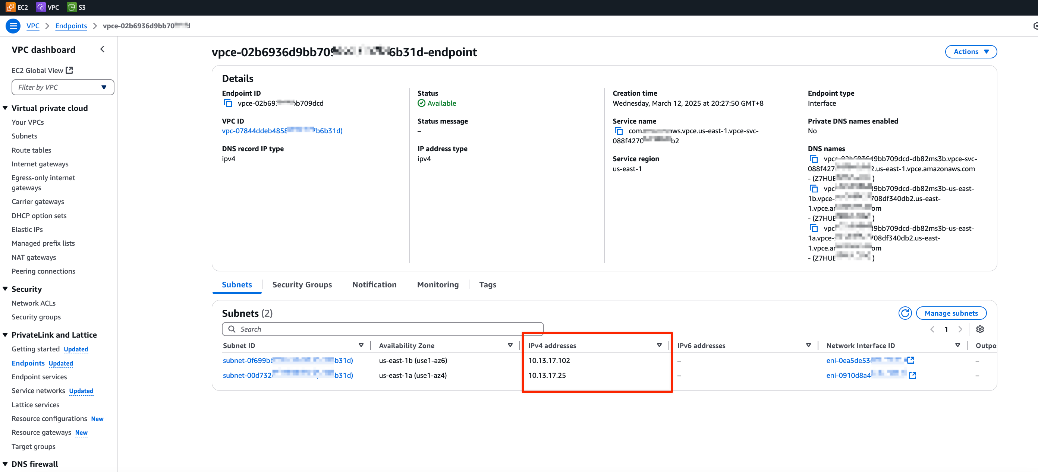Copy the second DNS name entry
Viewport: 1038px width, 472px height.
pos(814,188)
